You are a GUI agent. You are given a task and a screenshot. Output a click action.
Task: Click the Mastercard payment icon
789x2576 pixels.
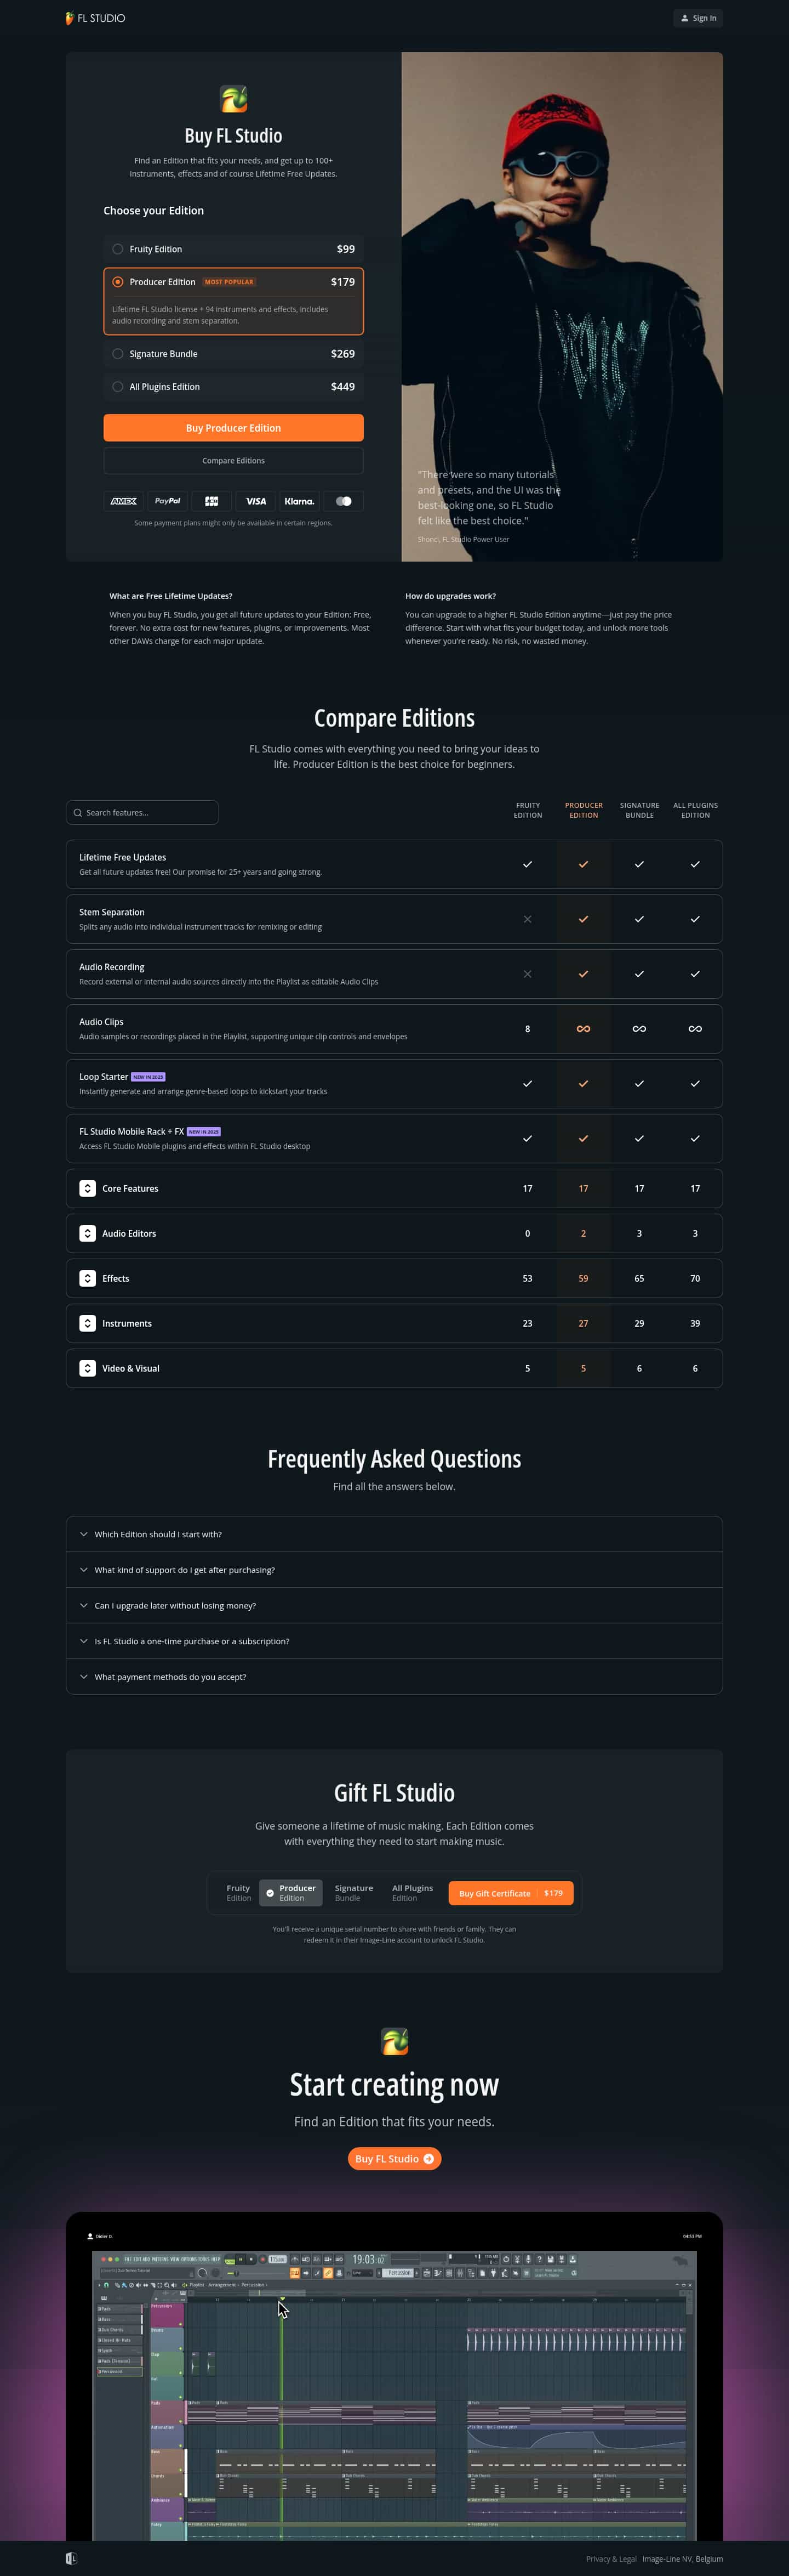click(x=344, y=501)
